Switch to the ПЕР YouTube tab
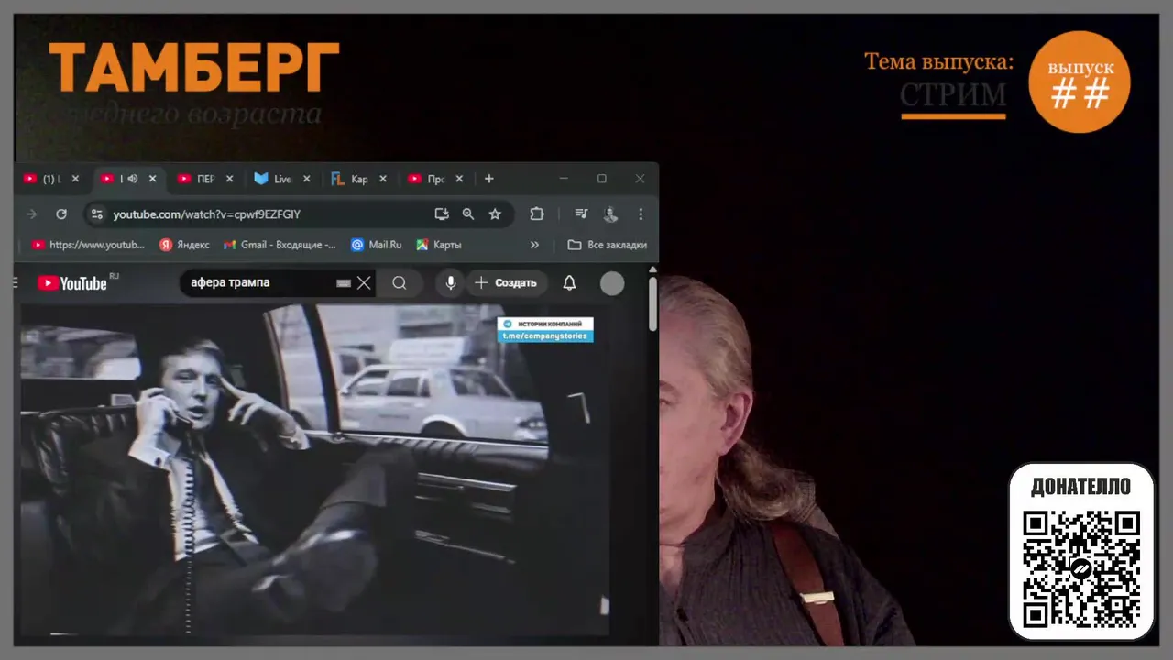 coord(196,179)
